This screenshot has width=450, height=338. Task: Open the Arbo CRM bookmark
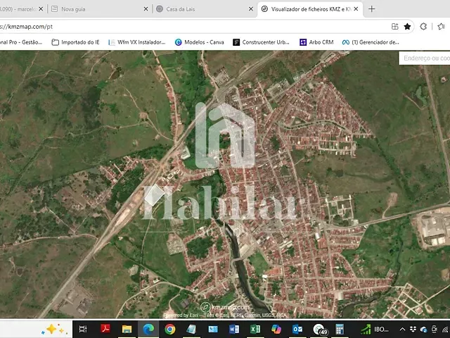[316, 42]
